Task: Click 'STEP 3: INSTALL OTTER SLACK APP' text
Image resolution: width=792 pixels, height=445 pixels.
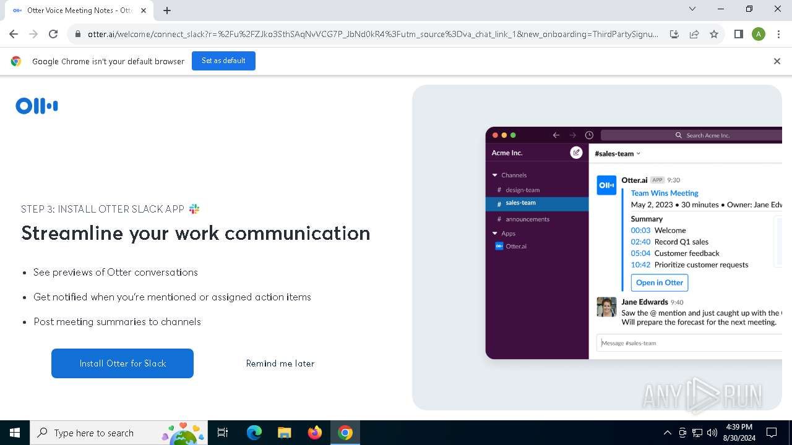Action: coord(103,209)
